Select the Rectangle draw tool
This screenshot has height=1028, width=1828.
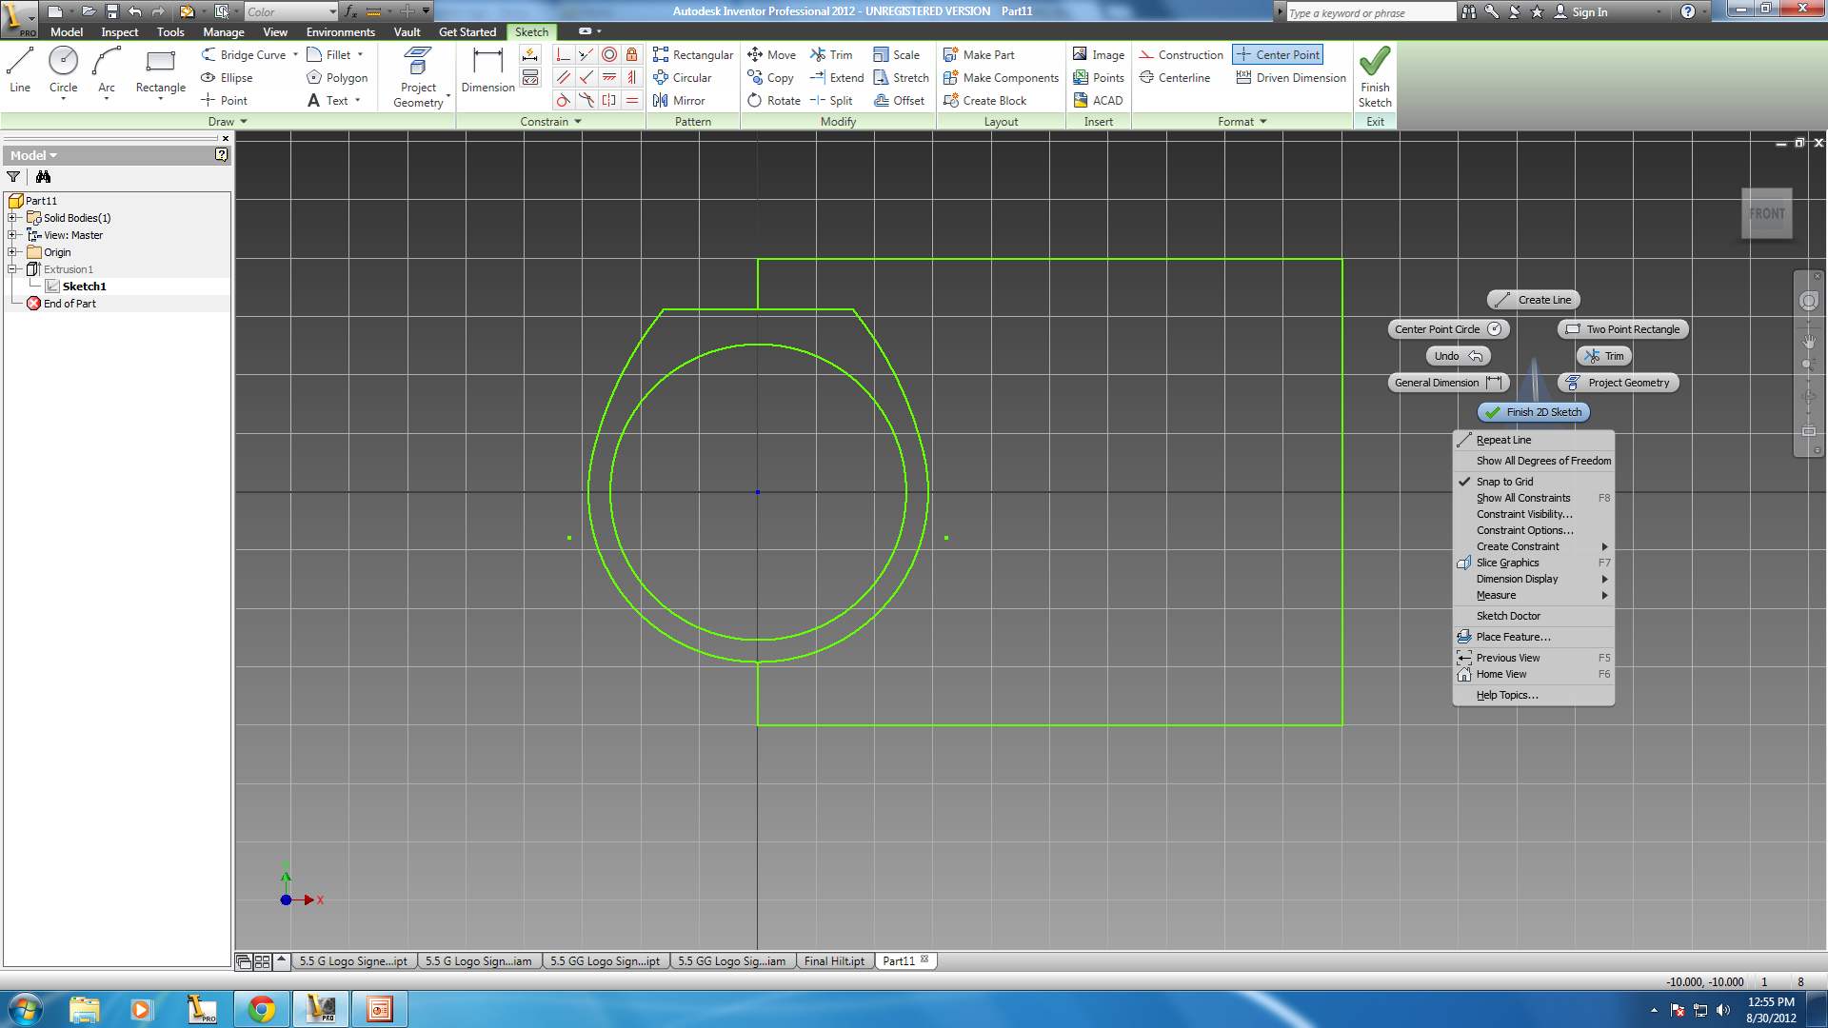(160, 71)
